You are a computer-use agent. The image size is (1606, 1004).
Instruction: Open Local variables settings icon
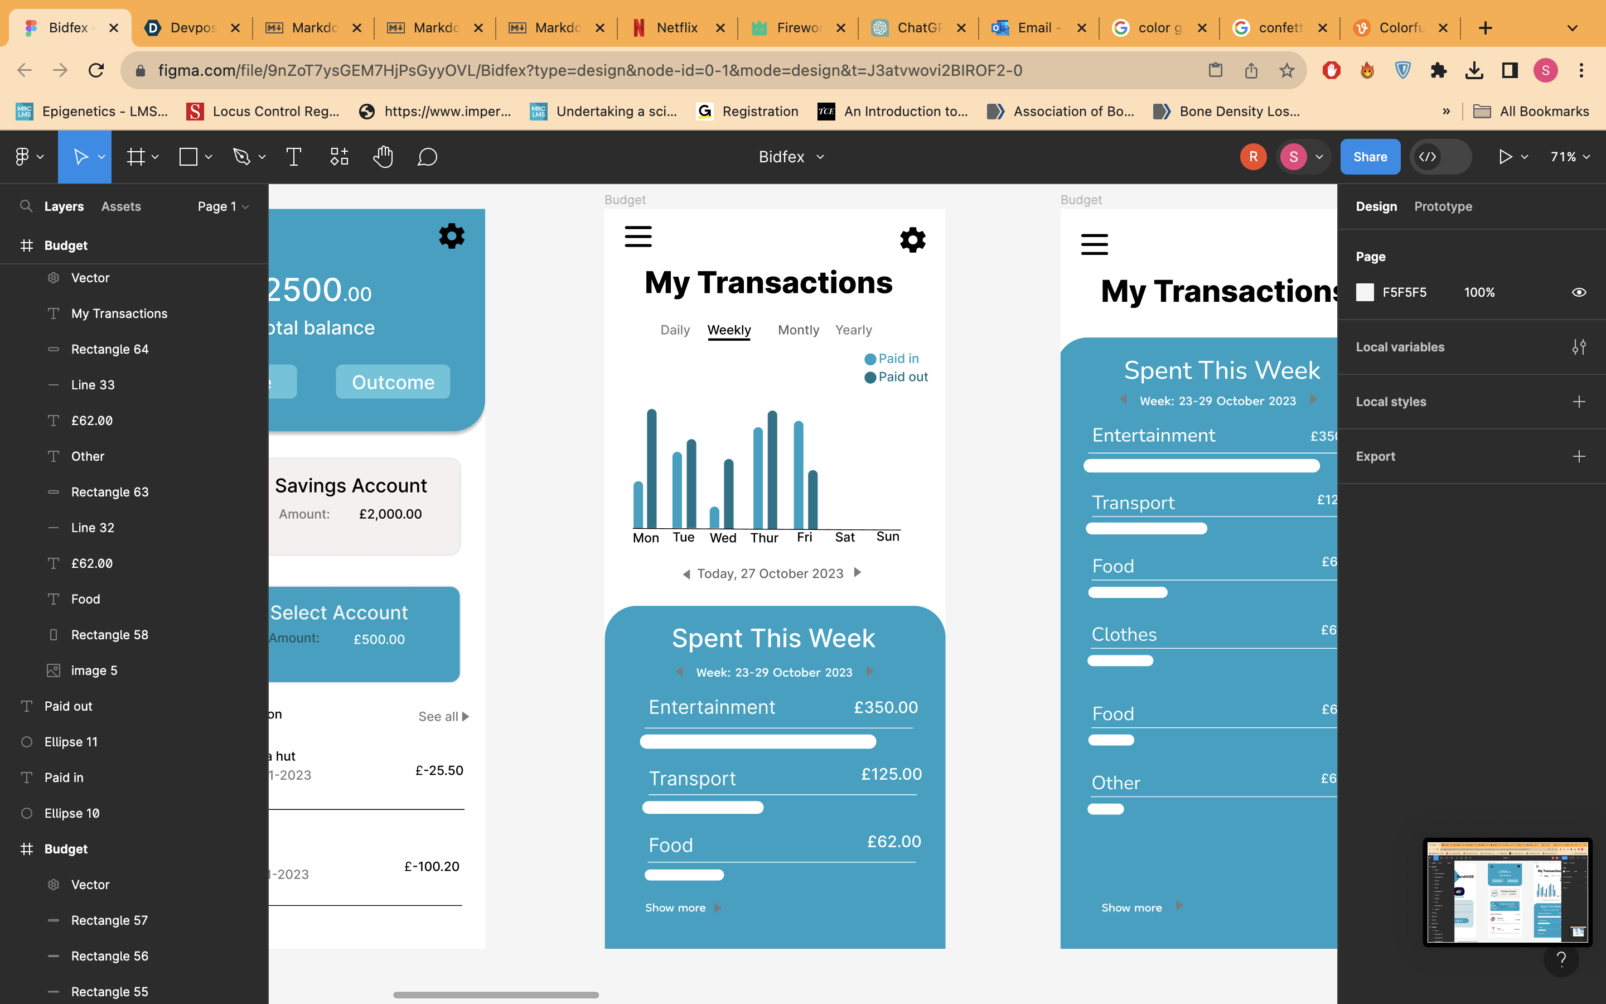(x=1579, y=347)
